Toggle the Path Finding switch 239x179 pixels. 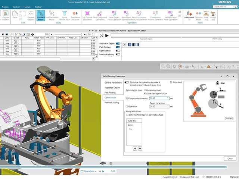point(118,47)
